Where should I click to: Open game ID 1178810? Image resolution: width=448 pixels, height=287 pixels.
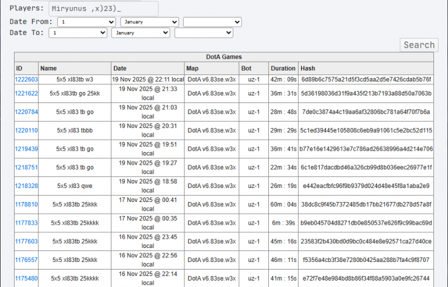click(x=26, y=205)
